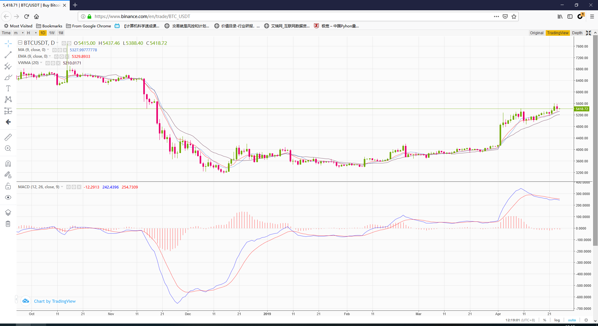Switch to the 1M interval
Viewport: 598px width, 326px height.
[61, 33]
